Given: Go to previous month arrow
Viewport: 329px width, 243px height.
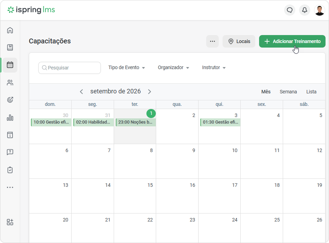Looking at the screenshot, I should click(x=81, y=92).
